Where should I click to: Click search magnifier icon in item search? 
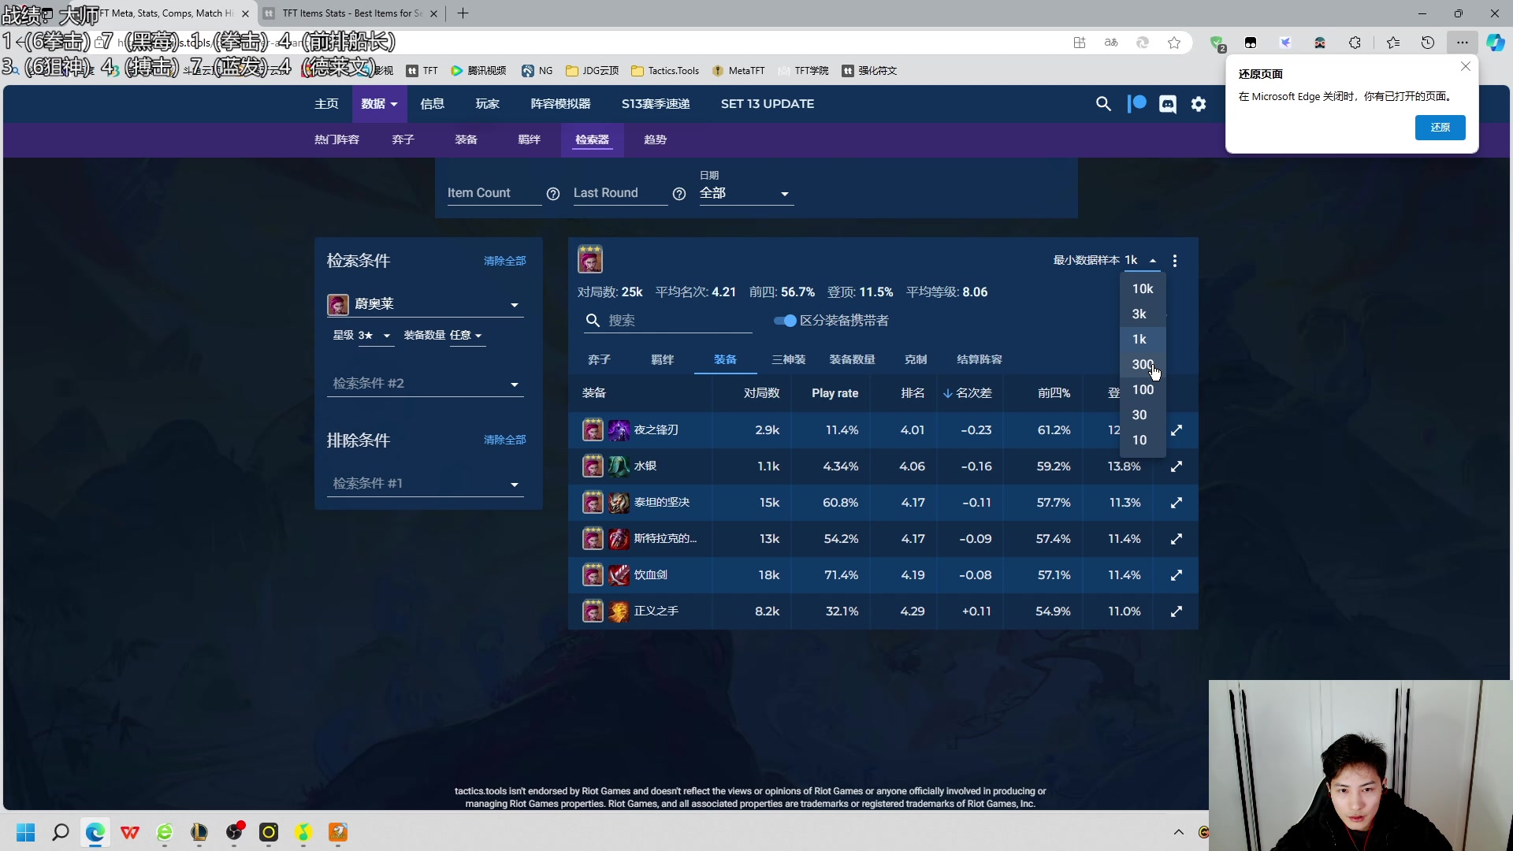(593, 320)
